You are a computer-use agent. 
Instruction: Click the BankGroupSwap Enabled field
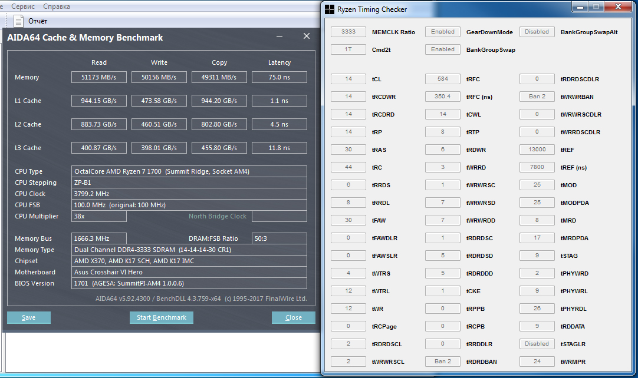click(x=443, y=49)
